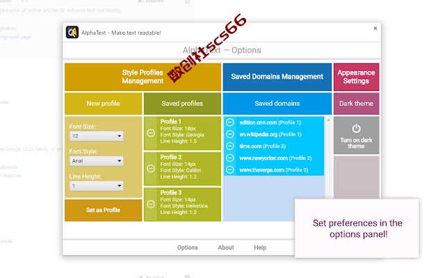Select the Dark theme section header
This screenshot has height=278, width=445.
pos(356,104)
